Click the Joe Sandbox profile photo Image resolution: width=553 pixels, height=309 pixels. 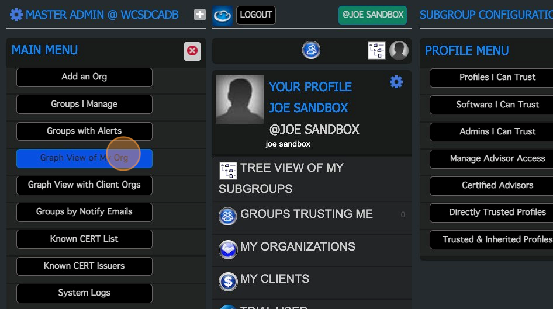(x=239, y=100)
